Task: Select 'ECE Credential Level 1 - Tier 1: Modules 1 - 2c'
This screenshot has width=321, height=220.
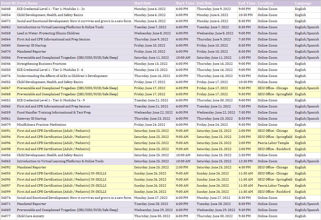Action: click(51, 9)
